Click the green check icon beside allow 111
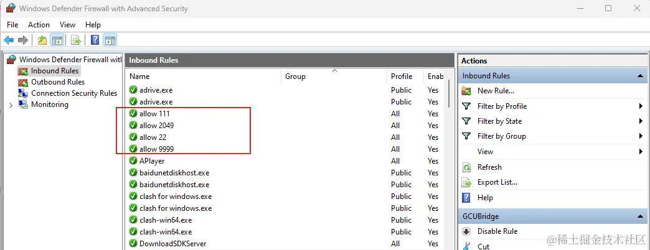Screen dimensions: 650x250 pyautogui.click(x=133, y=113)
